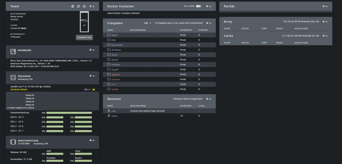Click the Arbeitsspeicher memory icon

coord(13,142)
